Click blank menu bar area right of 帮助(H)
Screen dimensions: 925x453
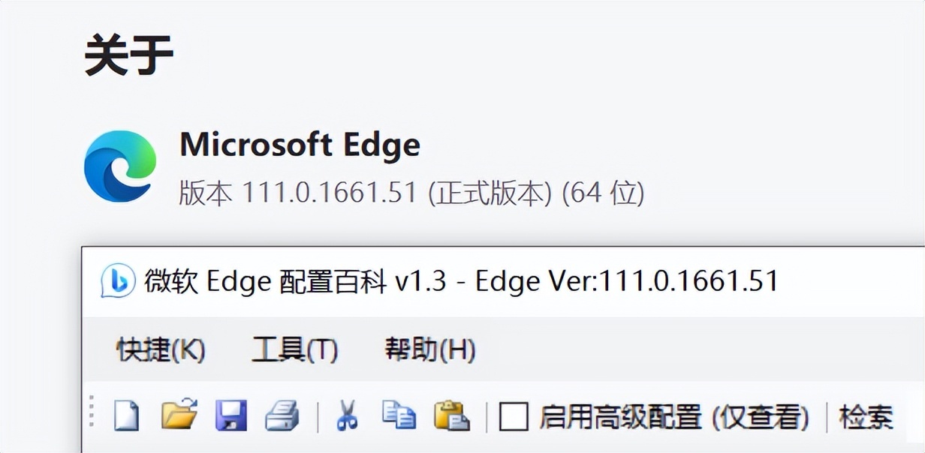point(676,350)
